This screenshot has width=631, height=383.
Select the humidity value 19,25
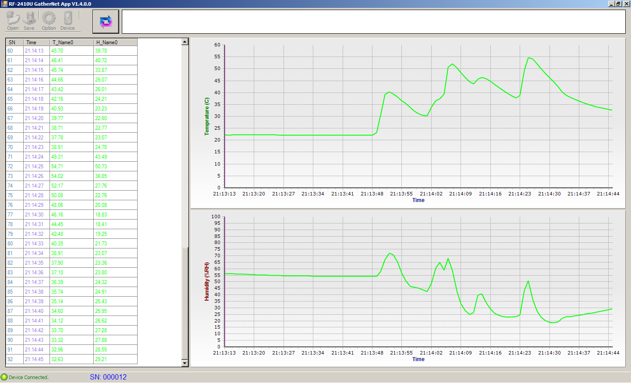115,234
